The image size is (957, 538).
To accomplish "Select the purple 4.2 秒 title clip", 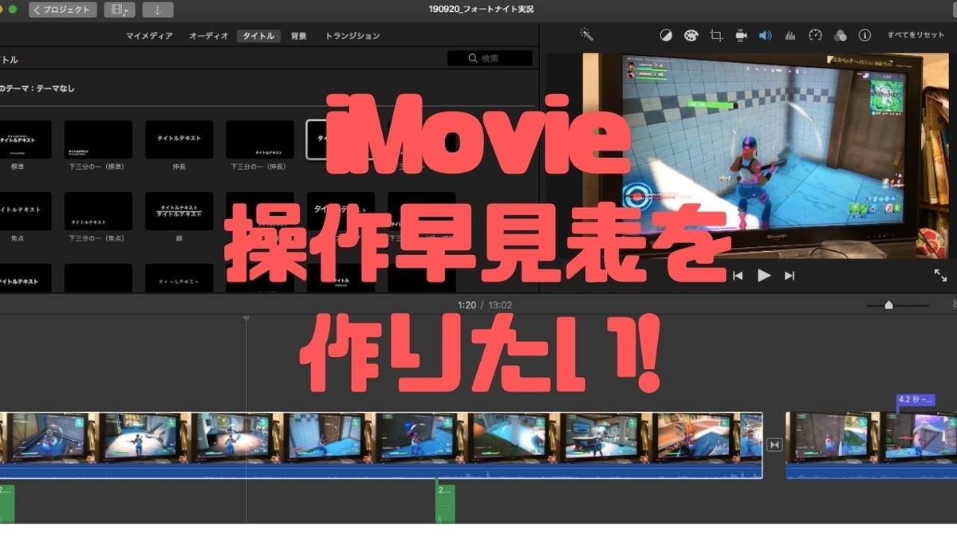I will click(915, 399).
